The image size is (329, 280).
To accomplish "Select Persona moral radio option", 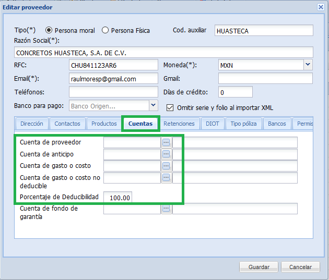I will [49, 30].
